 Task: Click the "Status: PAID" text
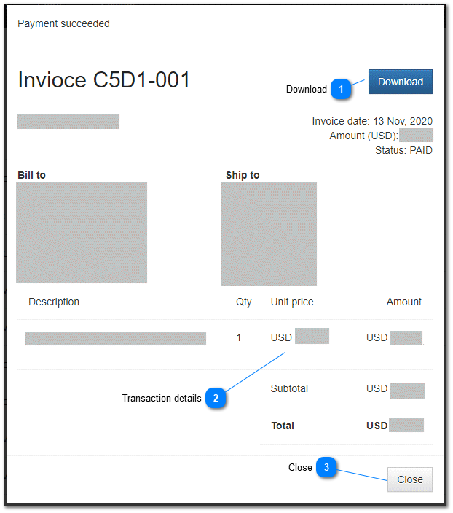tap(403, 150)
